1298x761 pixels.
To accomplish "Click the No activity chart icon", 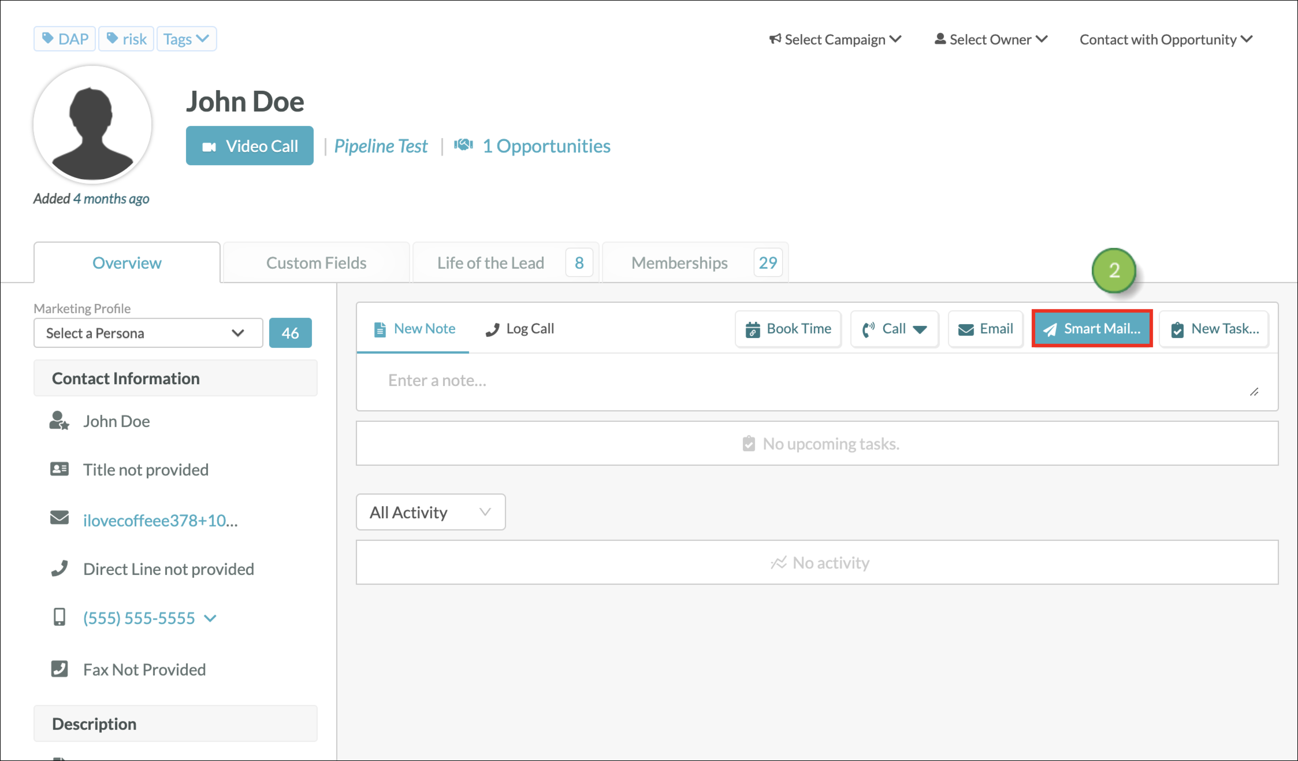I will [x=778, y=563].
